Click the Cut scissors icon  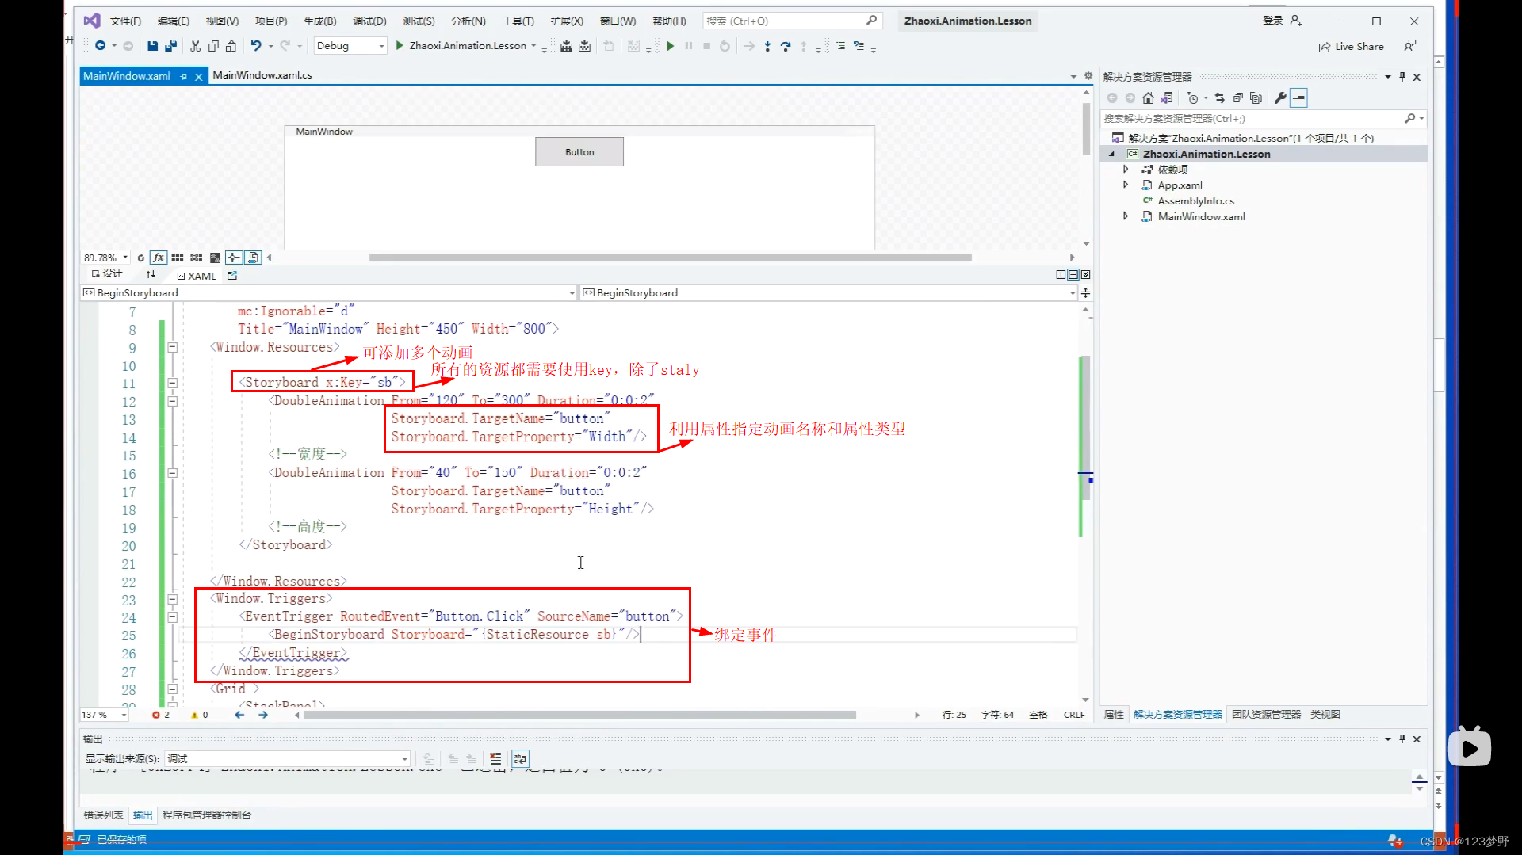pos(195,46)
